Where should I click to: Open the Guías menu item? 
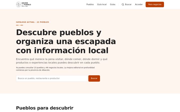click(x=112, y=4)
